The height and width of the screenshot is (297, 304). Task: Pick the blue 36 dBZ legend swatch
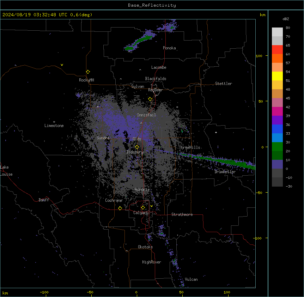(x=277, y=129)
